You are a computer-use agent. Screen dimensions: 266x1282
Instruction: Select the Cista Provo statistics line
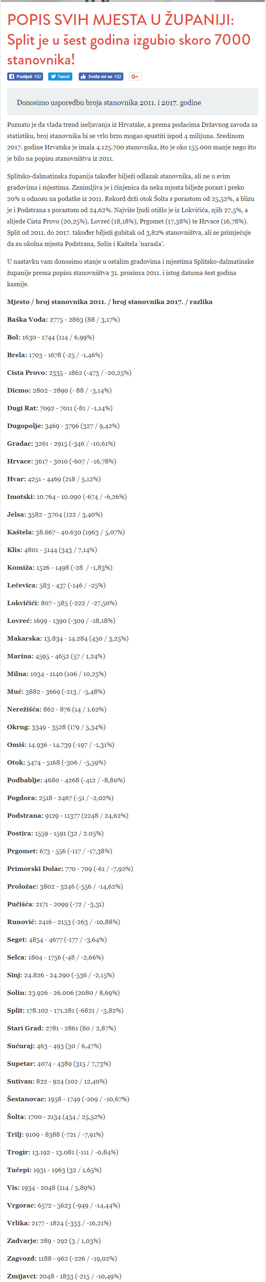(69, 373)
